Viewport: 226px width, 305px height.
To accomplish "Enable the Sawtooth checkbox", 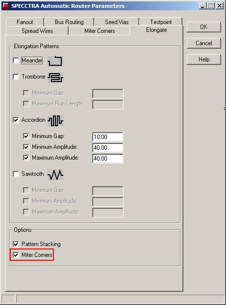I will (x=16, y=174).
